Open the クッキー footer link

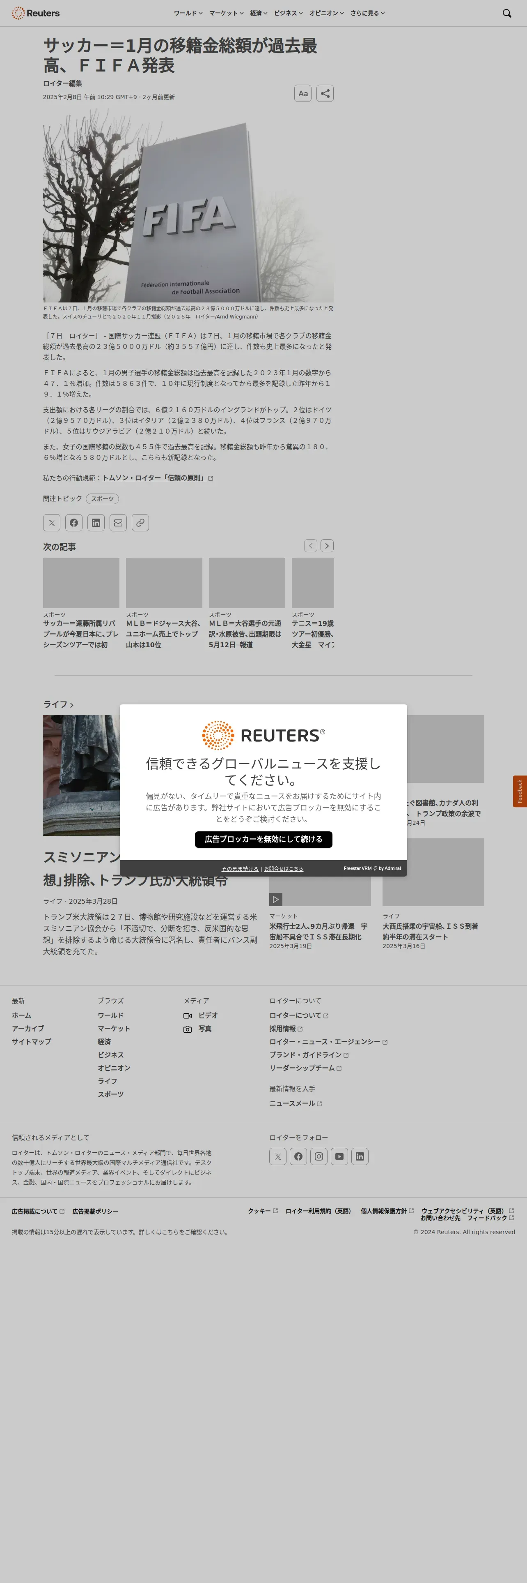point(263,1211)
